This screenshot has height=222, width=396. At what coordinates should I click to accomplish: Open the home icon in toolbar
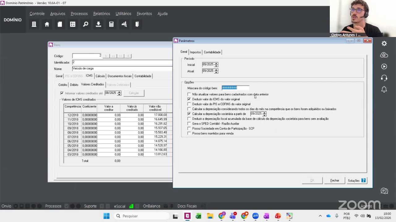click(47, 24)
